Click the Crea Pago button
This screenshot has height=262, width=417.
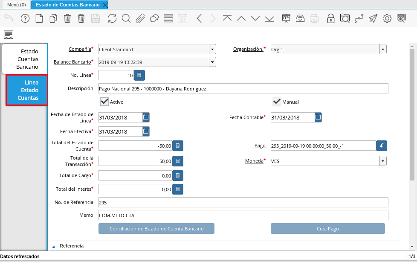(x=327, y=229)
